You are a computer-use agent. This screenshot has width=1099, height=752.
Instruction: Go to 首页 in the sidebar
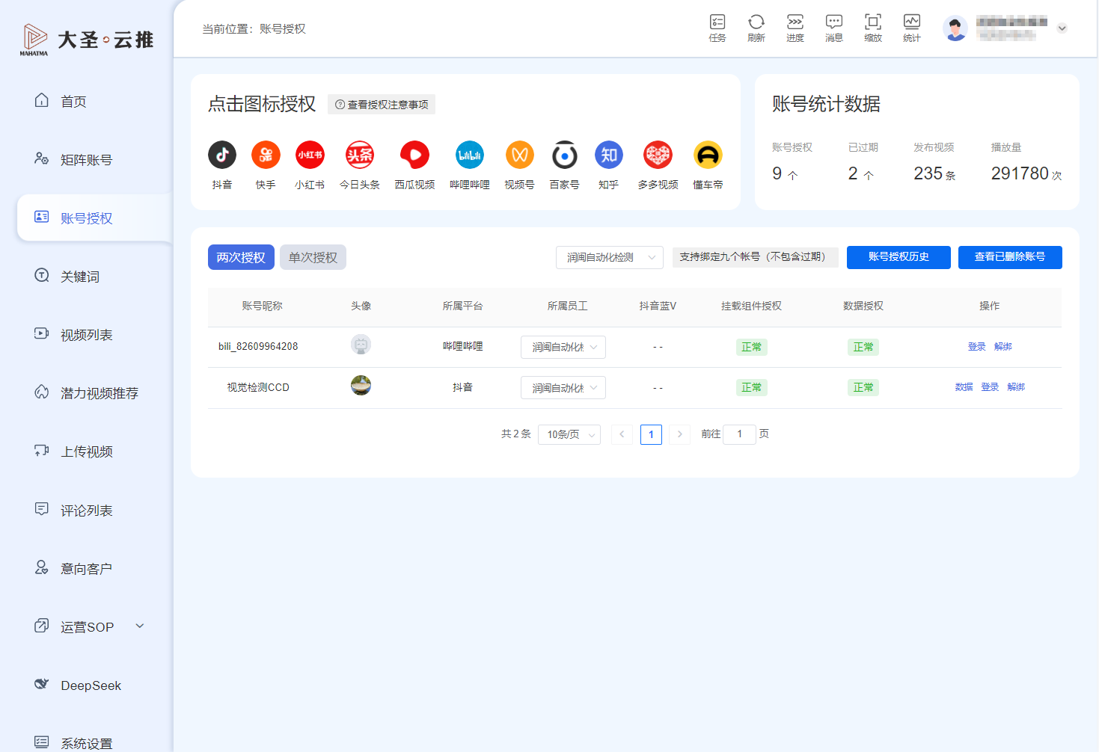73,101
